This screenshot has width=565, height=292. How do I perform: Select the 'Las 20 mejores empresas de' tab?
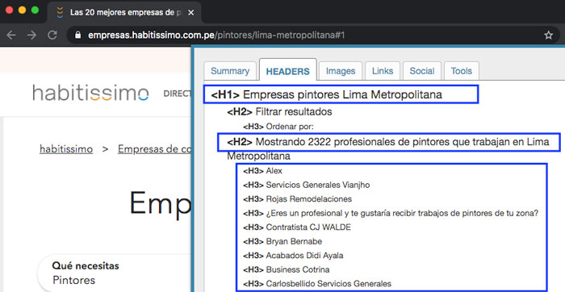[x=124, y=13]
